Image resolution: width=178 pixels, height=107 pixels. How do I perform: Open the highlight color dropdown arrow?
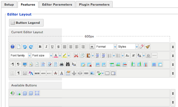coord(69,56)
